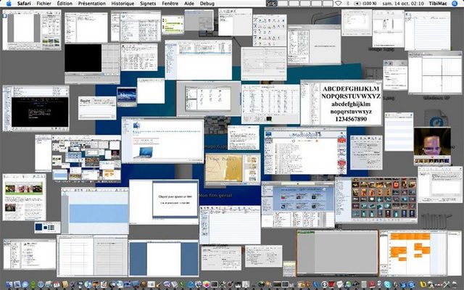Select the black video player window
464x290 pixels.
pos(92,63)
